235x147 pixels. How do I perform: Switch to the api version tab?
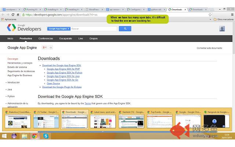coord(115,10)
